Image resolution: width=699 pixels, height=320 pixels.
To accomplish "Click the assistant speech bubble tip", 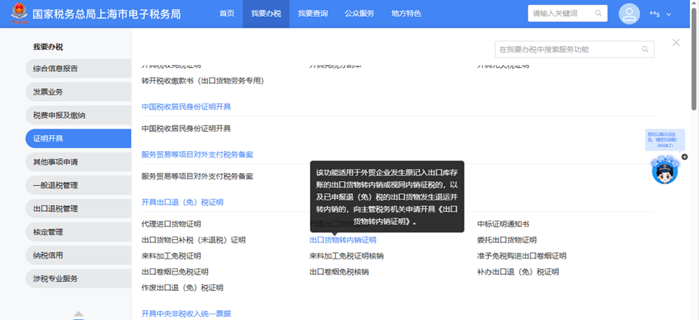I will (664, 139).
